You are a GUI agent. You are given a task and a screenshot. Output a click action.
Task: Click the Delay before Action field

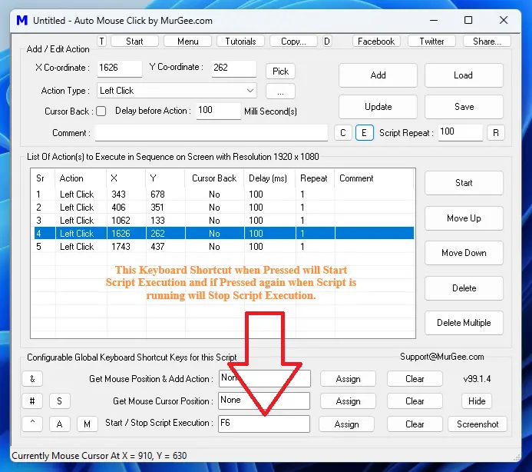pos(219,111)
